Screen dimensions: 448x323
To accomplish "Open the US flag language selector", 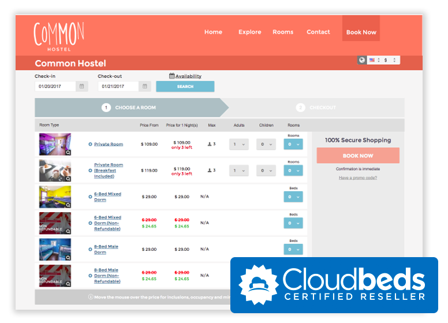I will pos(375,60).
